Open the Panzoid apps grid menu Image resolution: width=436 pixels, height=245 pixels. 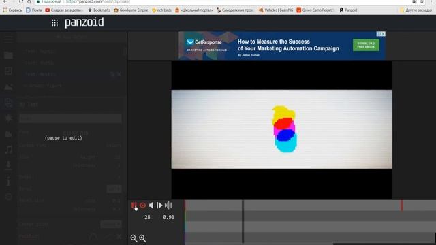click(54, 22)
